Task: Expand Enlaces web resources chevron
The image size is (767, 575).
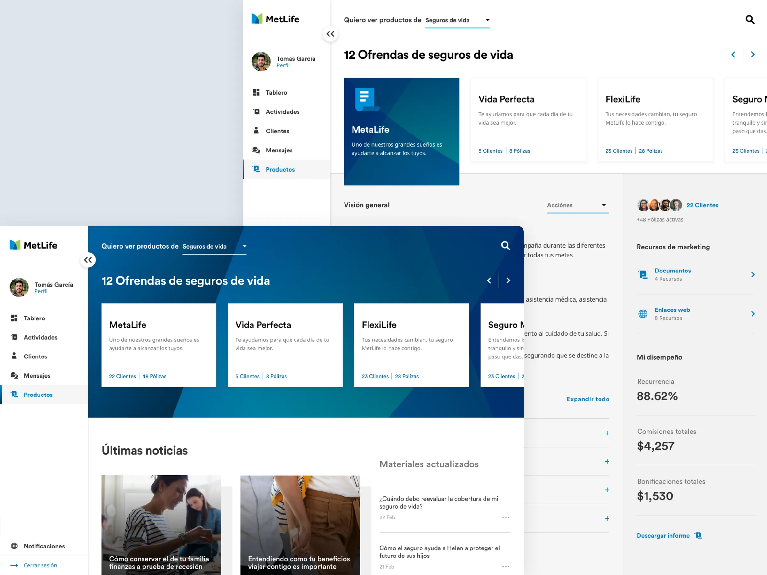Action: tap(753, 314)
